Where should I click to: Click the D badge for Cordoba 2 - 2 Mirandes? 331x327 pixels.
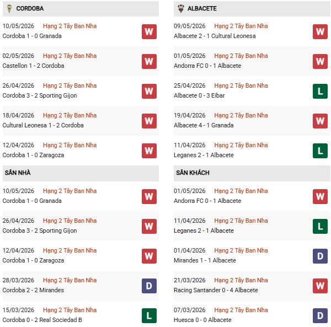(149, 286)
